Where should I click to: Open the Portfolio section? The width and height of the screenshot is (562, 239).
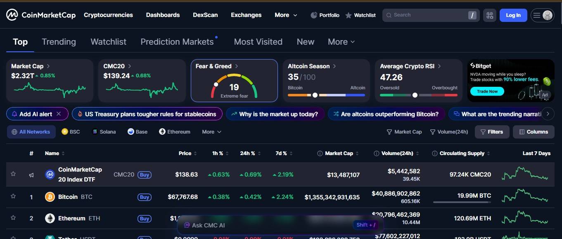[325, 15]
